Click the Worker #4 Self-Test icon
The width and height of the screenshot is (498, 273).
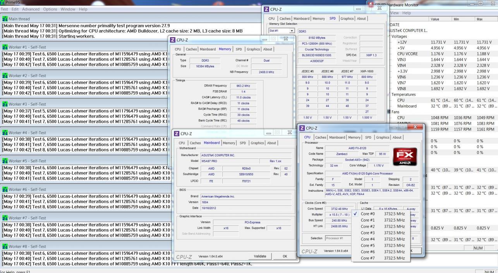coord(5,132)
